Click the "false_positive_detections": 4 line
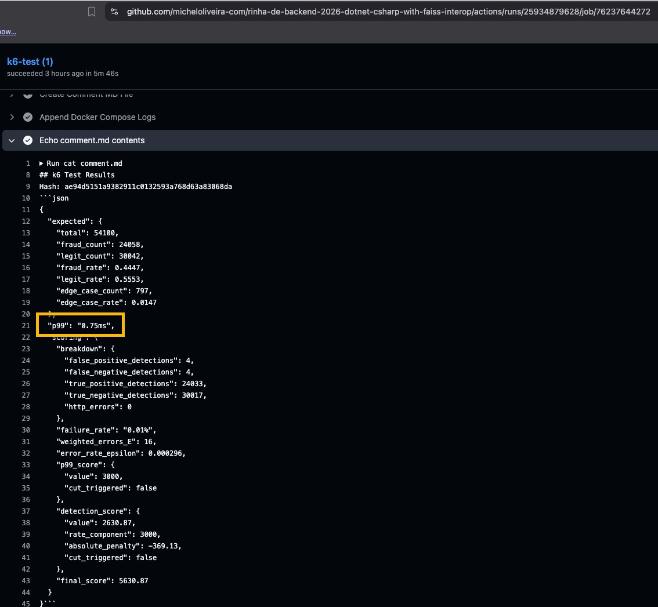 point(129,361)
